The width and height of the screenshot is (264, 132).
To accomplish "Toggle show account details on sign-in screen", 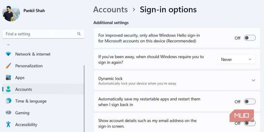I will (249, 123).
